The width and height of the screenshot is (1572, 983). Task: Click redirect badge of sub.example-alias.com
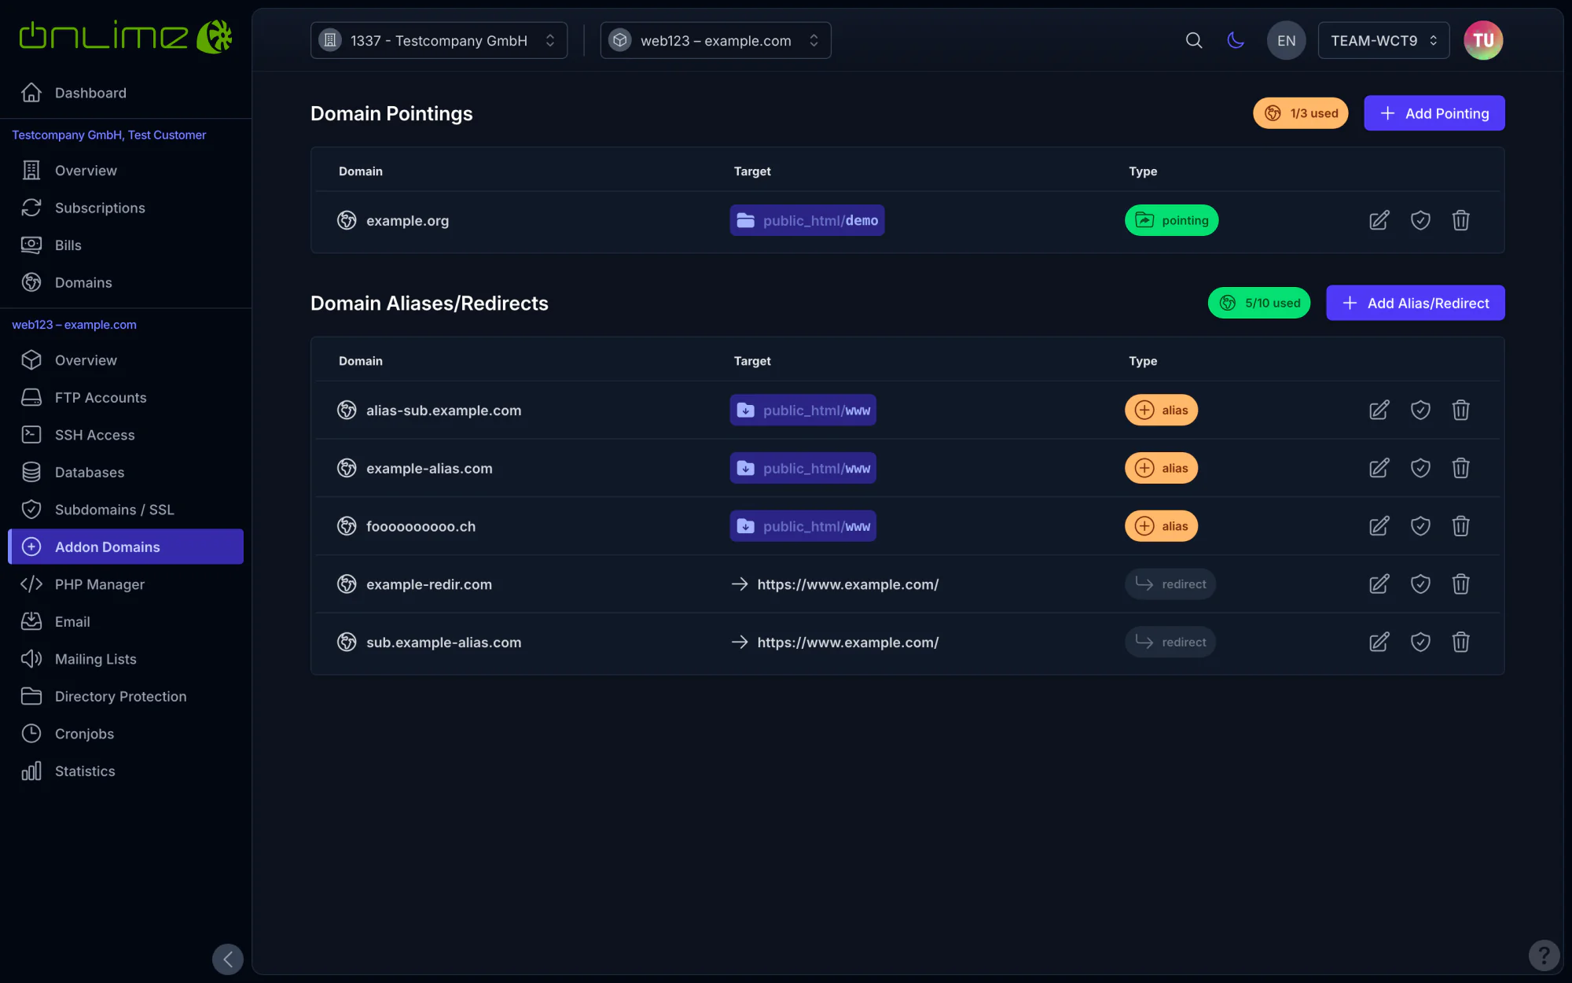tap(1170, 642)
